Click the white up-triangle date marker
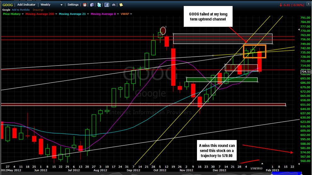The height and width of the screenshot is (175, 312). pyautogui.click(x=262, y=163)
